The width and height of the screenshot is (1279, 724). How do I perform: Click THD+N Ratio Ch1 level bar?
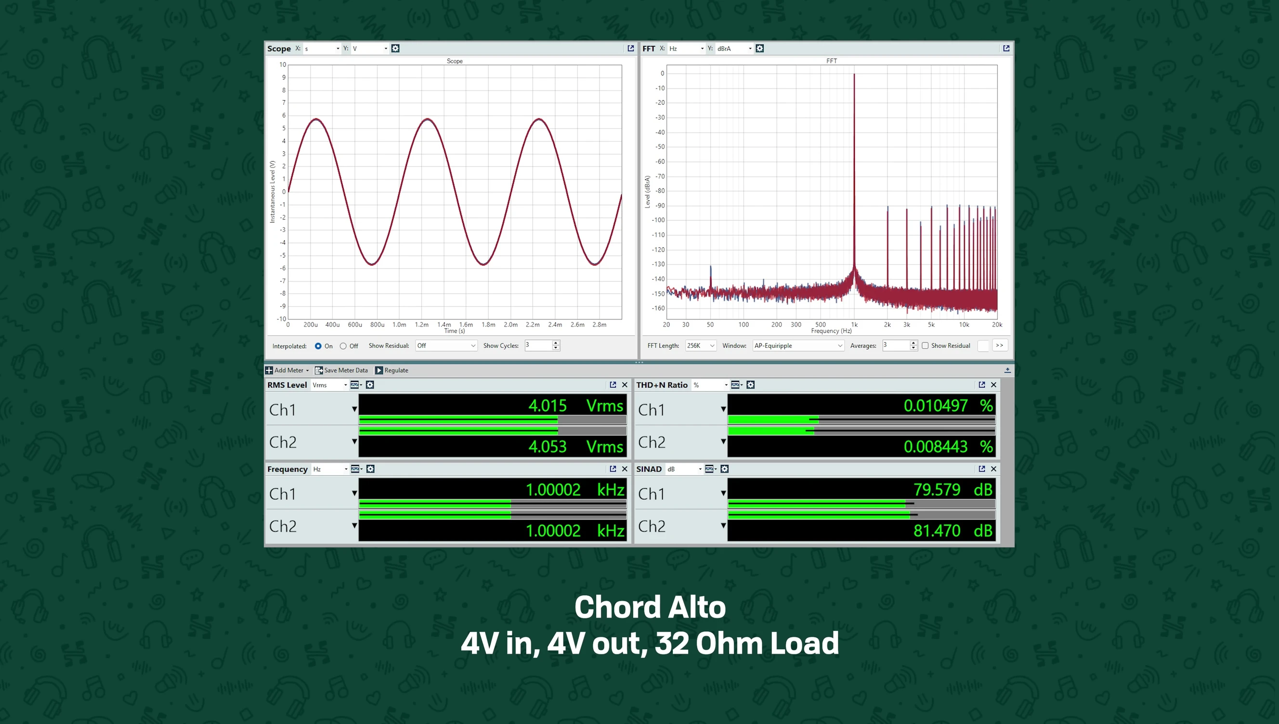coord(861,419)
